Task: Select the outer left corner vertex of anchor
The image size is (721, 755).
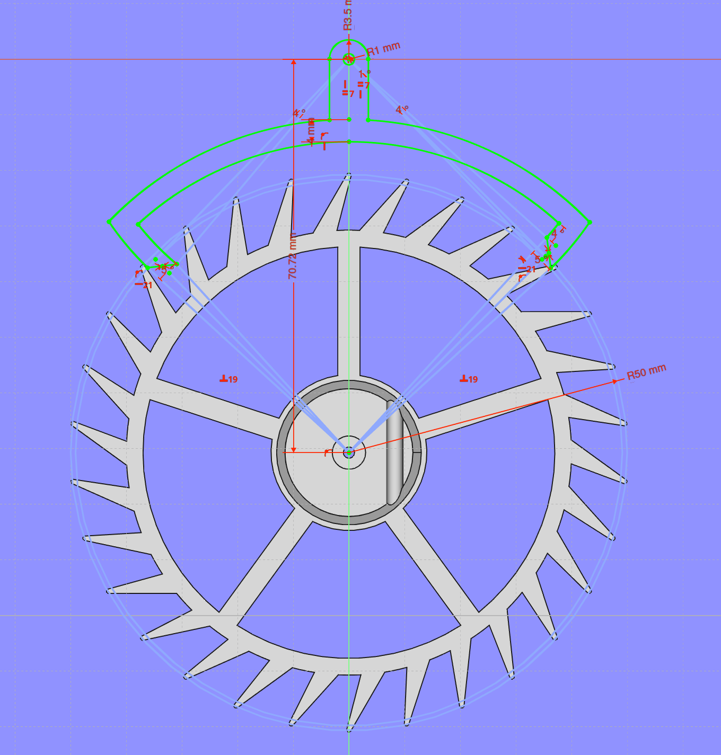Action: point(110,221)
